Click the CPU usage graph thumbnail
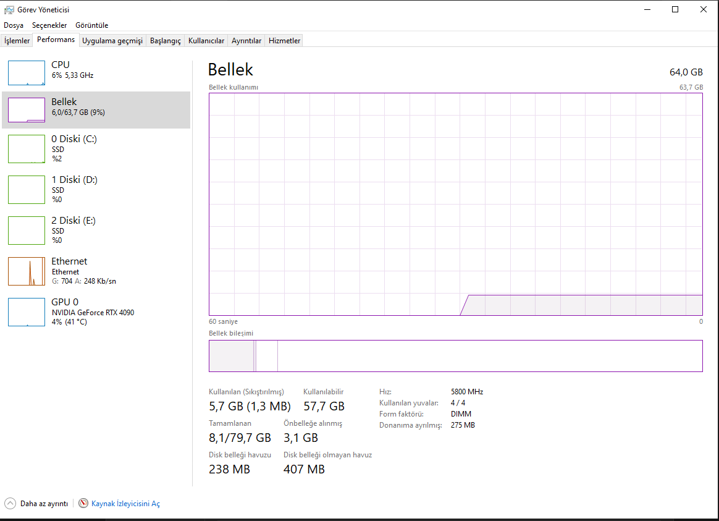The image size is (719, 521). click(x=27, y=73)
